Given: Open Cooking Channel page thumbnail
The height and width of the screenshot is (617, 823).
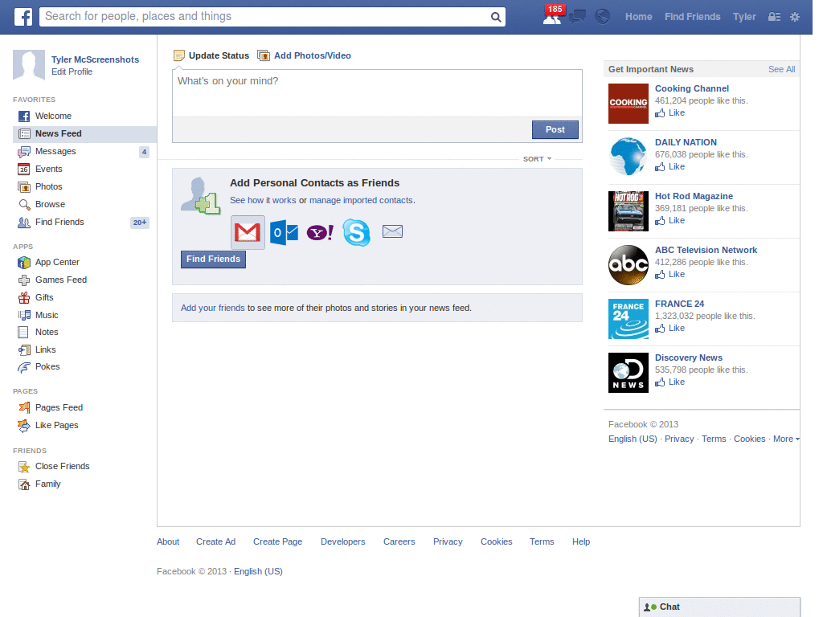Looking at the screenshot, I should pyautogui.click(x=629, y=104).
